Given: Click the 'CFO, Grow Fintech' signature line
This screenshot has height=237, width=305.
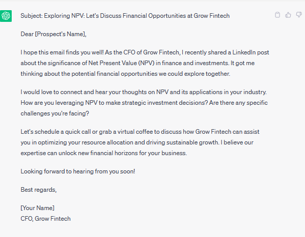Looking at the screenshot, I should (45, 219).
